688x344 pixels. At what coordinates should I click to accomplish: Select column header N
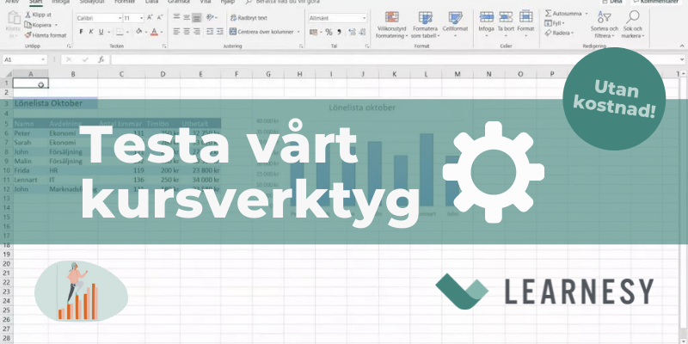point(488,74)
